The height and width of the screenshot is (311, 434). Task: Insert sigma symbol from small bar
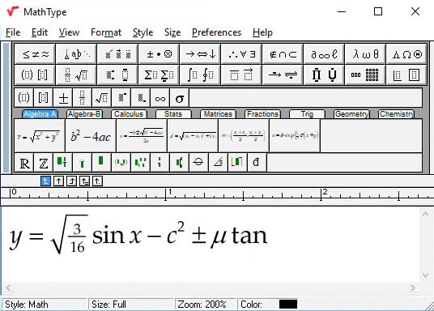pyautogui.click(x=180, y=98)
